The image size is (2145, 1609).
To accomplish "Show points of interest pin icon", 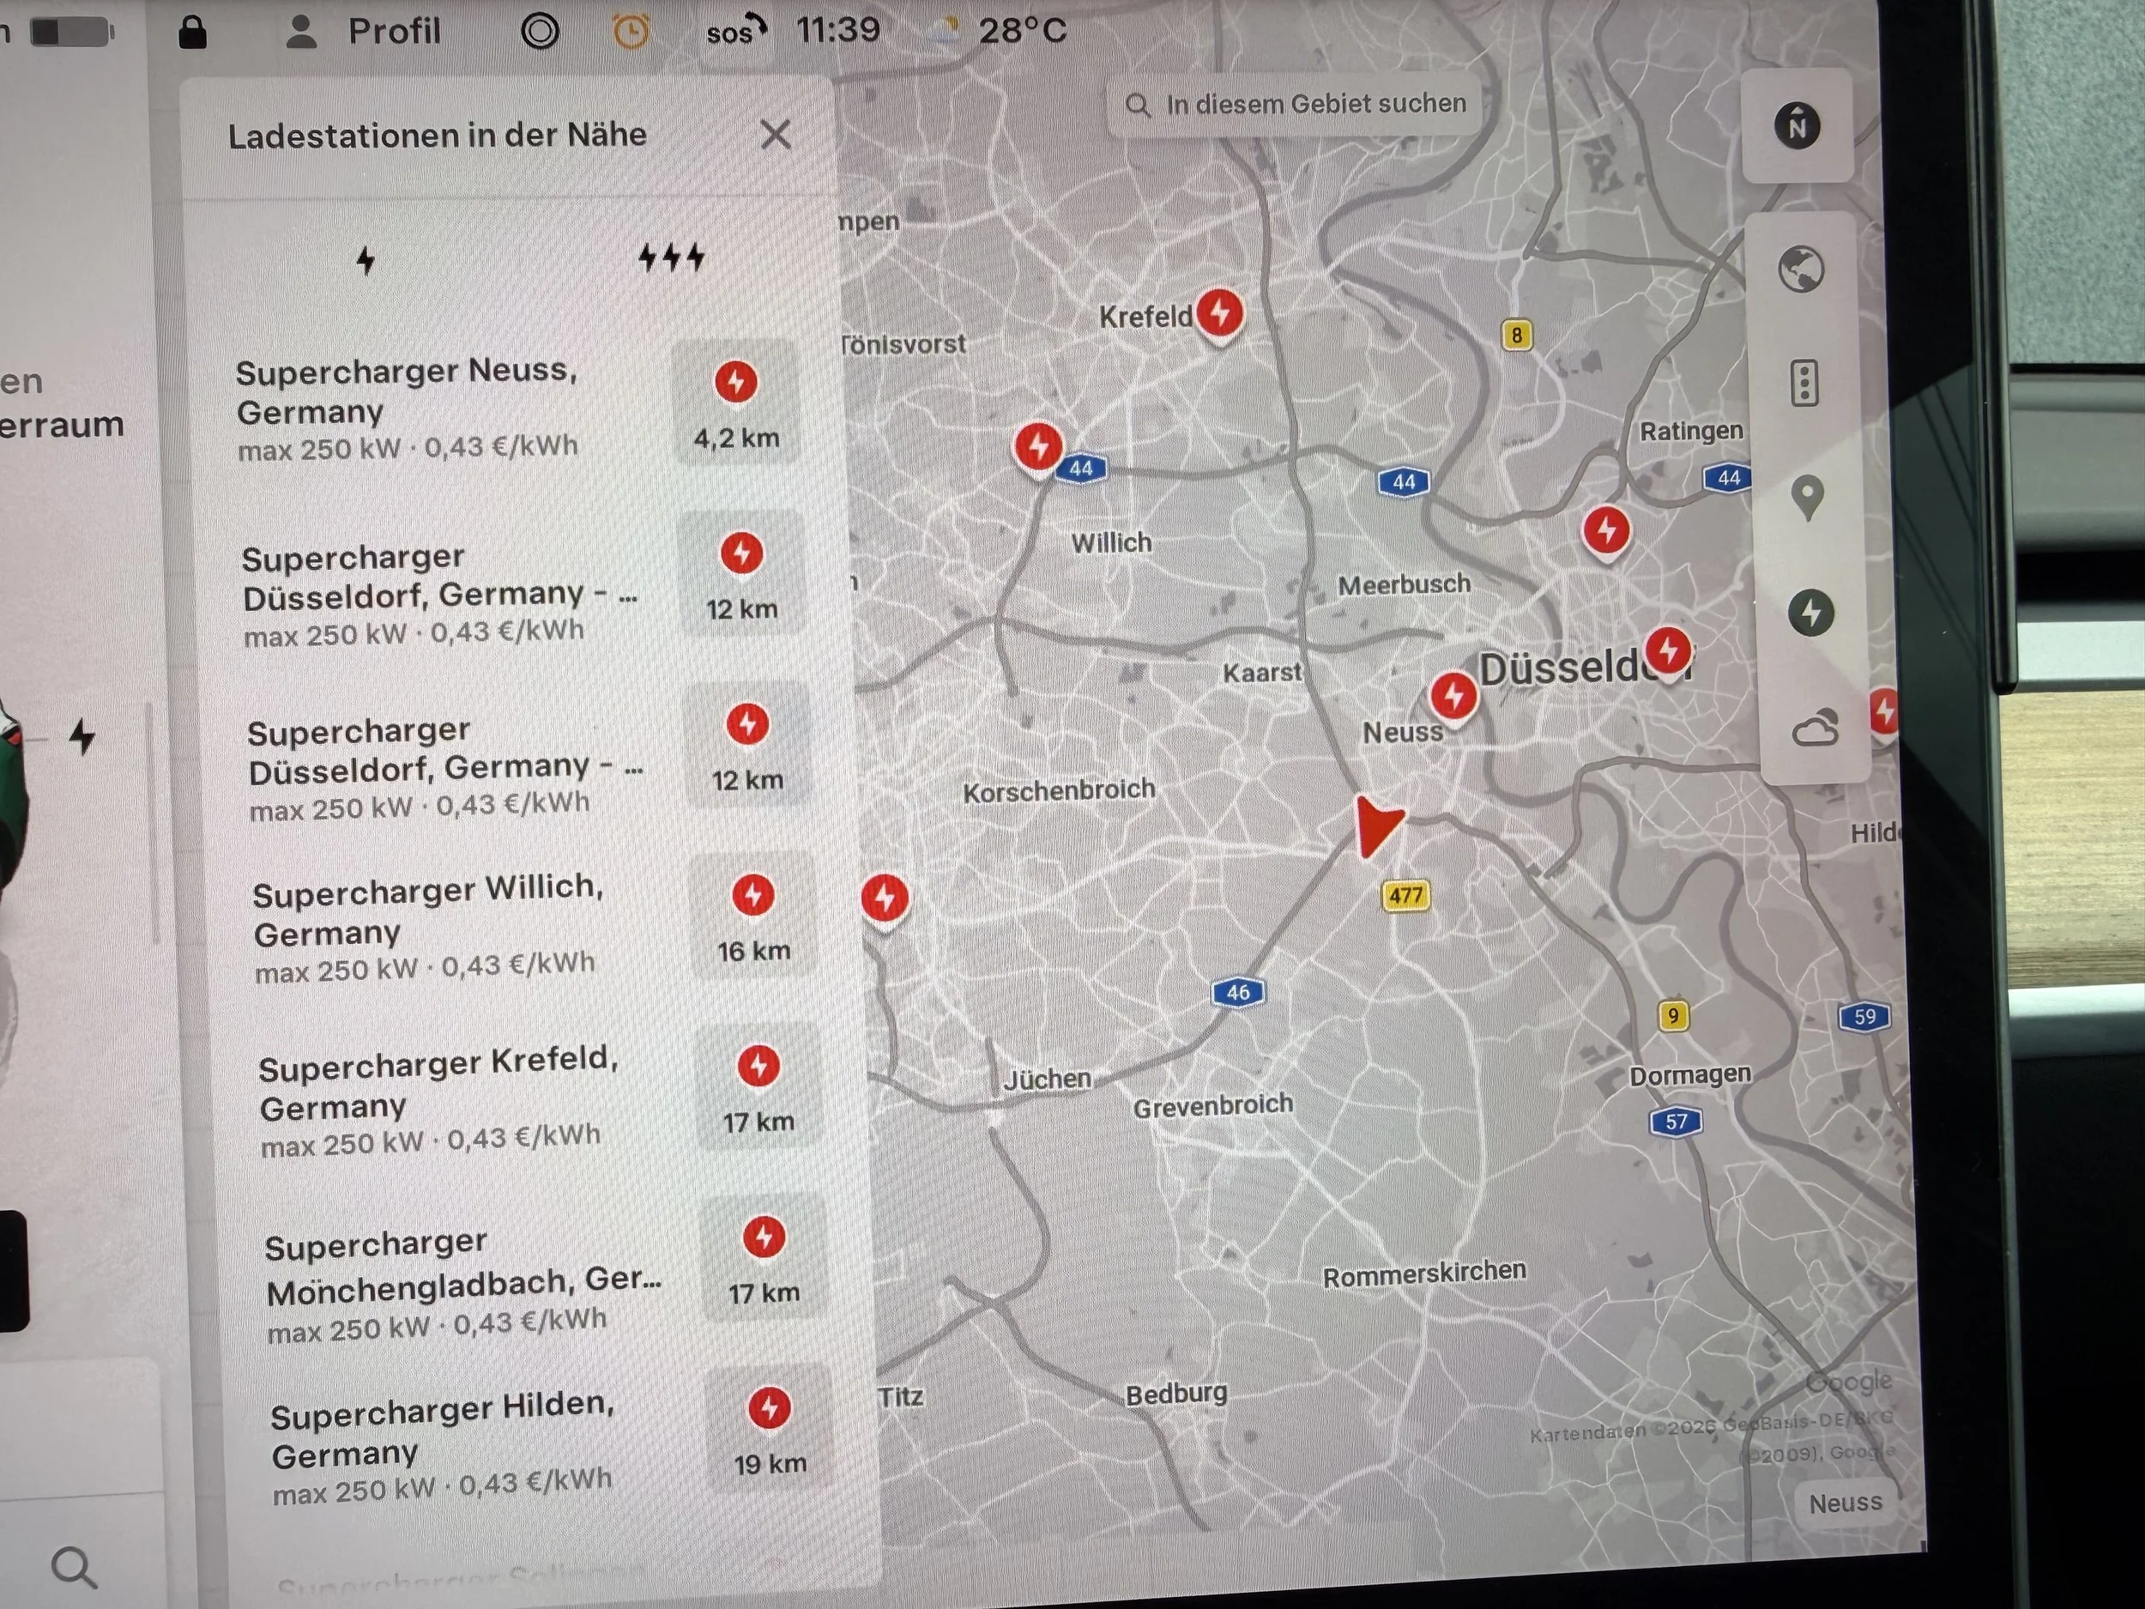I will click(x=1807, y=498).
